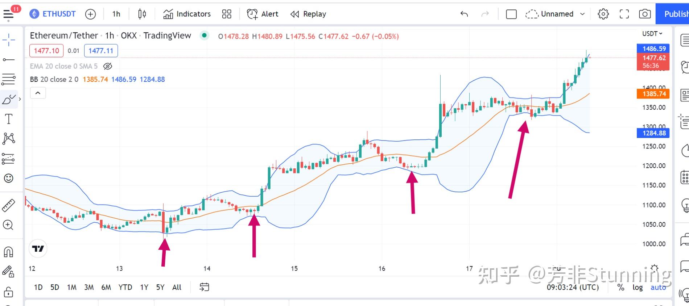Open the timezone menu showing UTC time
The height and width of the screenshot is (306, 689).
click(573, 287)
